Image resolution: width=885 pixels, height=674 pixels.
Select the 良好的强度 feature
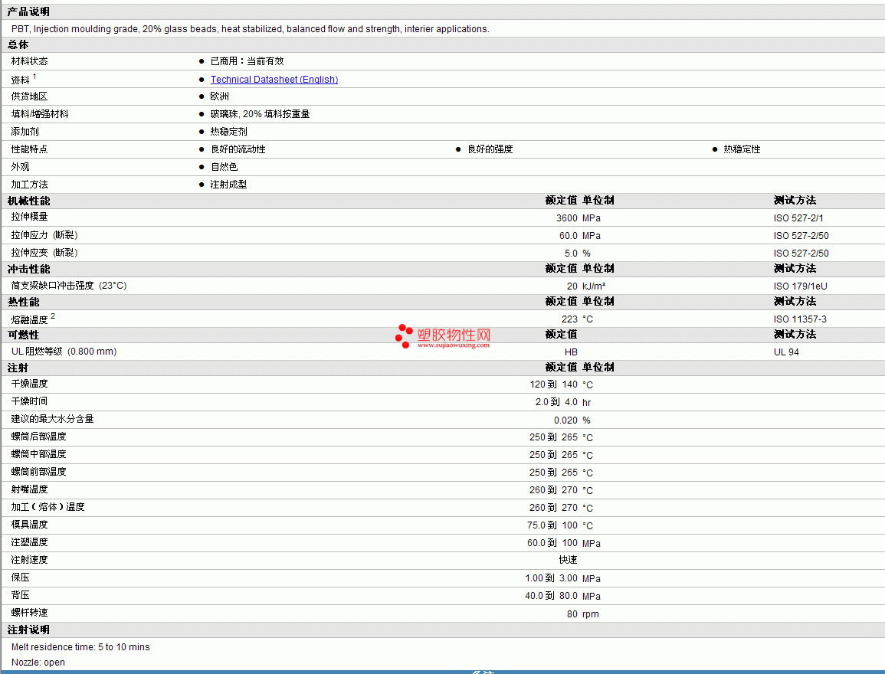click(490, 149)
